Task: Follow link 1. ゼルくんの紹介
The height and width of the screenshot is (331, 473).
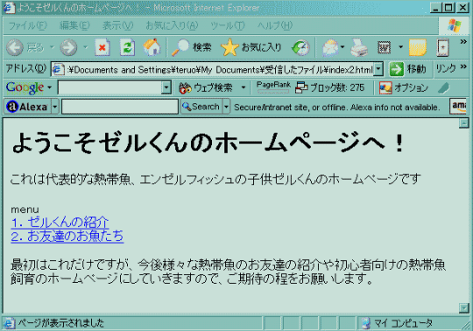Action: (x=60, y=222)
